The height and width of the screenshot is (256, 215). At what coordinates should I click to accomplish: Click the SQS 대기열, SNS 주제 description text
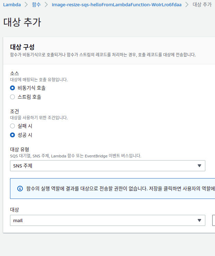click(x=76, y=156)
